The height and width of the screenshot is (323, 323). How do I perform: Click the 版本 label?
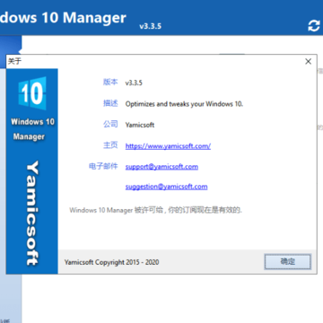coord(110,83)
